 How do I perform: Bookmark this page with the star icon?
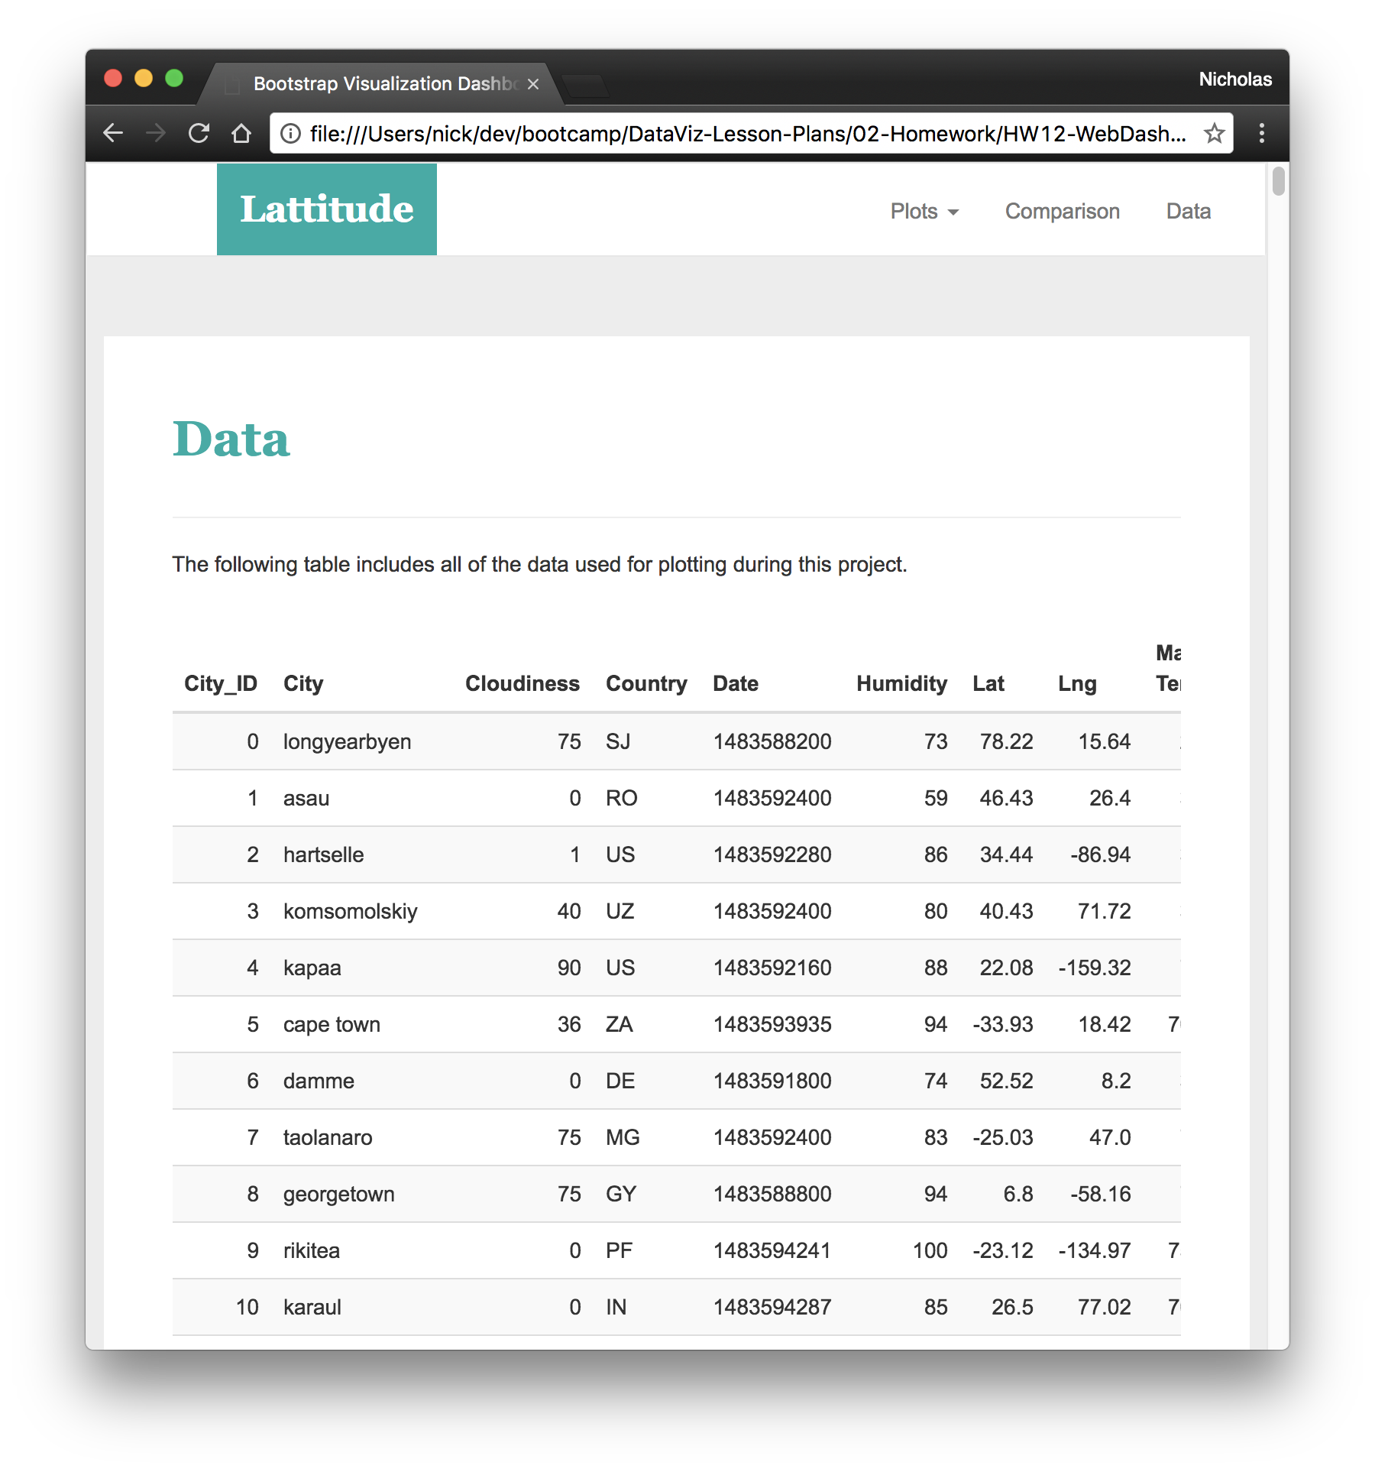click(1213, 132)
